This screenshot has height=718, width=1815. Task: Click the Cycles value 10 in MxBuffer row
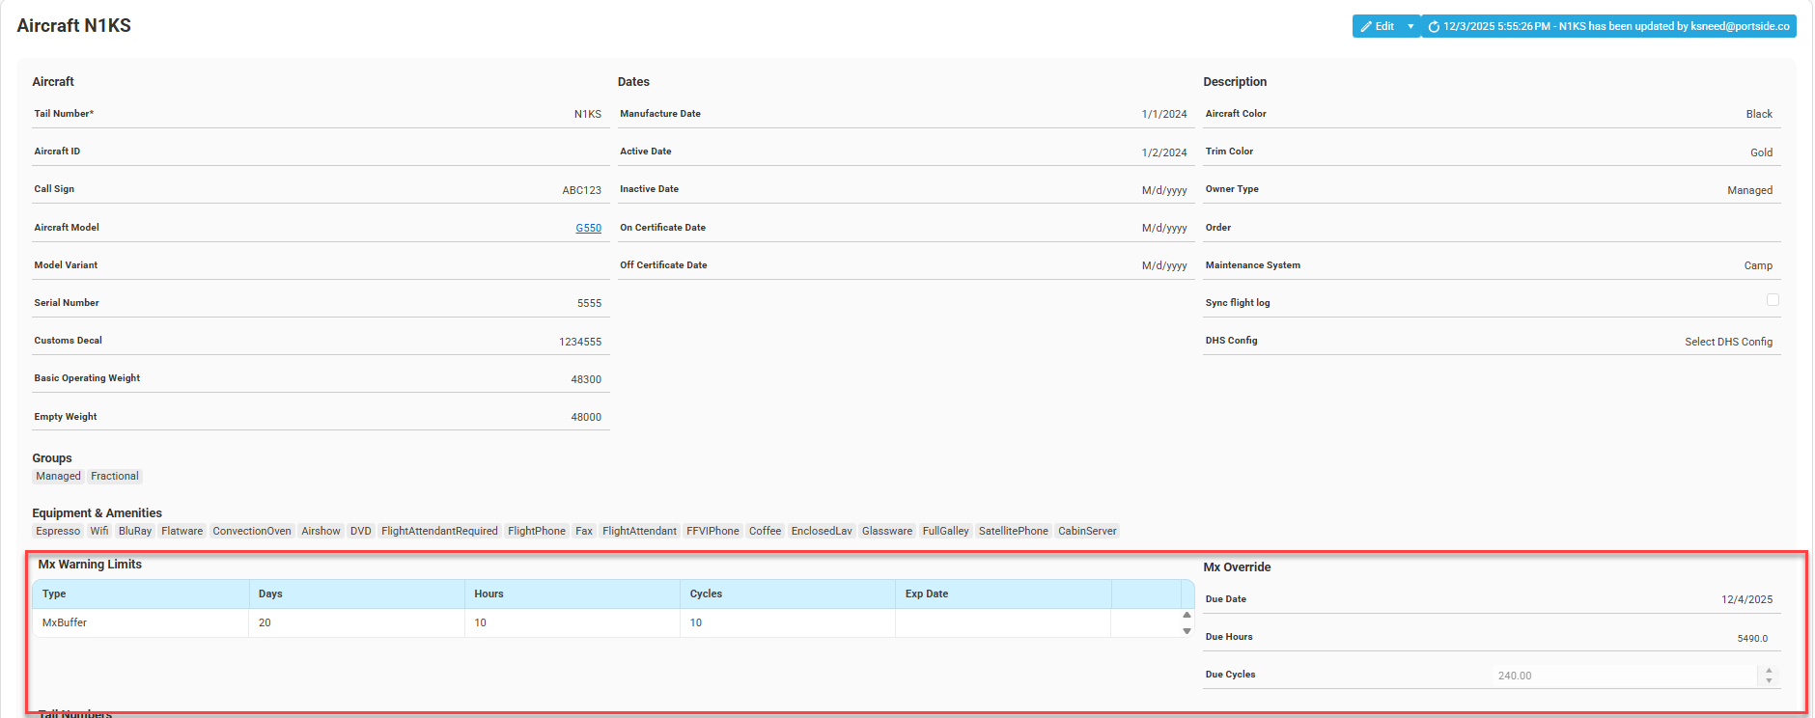(x=696, y=622)
